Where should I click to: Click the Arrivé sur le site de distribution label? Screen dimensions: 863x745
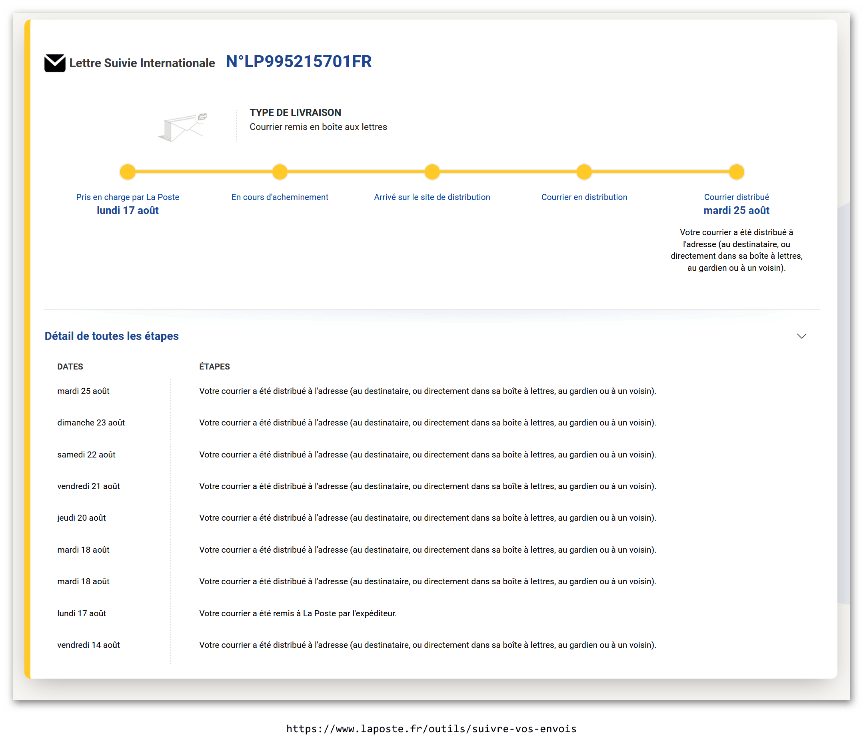[432, 197]
